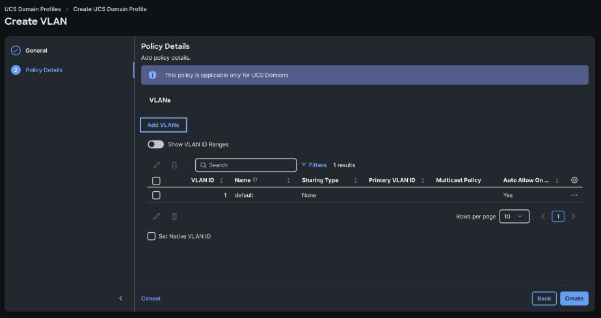Viewport: 601px width, 318px height.
Task: Go to the previous page of results
Action: [x=543, y=217]
